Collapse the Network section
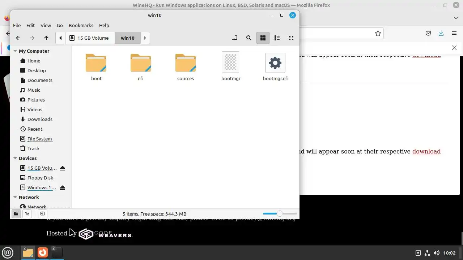Screen dimensions: 463x260 click(x=15, y=197)
